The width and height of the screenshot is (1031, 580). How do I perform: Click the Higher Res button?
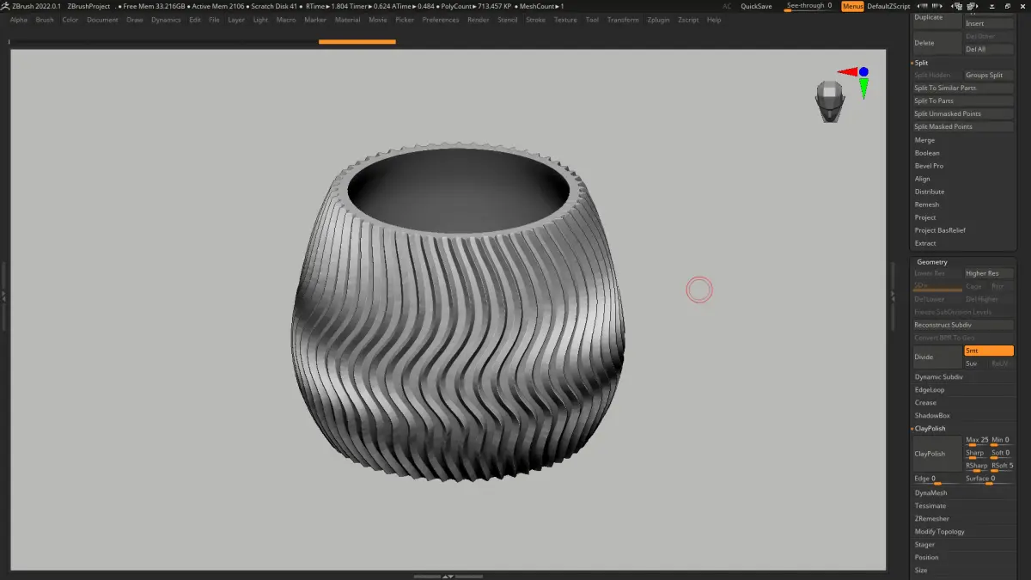(989, 273)
